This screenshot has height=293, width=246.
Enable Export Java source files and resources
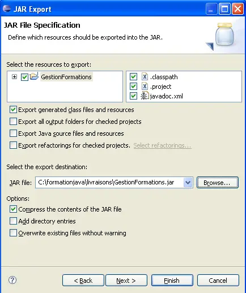[x=13, y=133]
